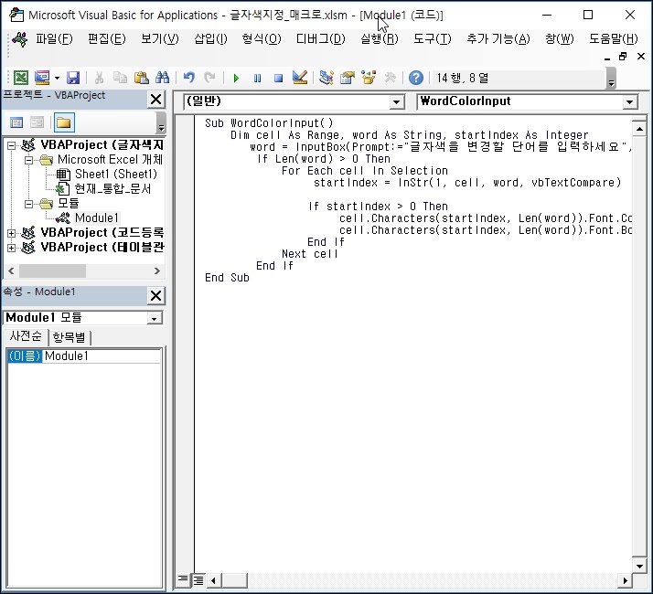Collapse the VBAProject (글자색지정) node
The image size is (653, 594).
point(12,145)
